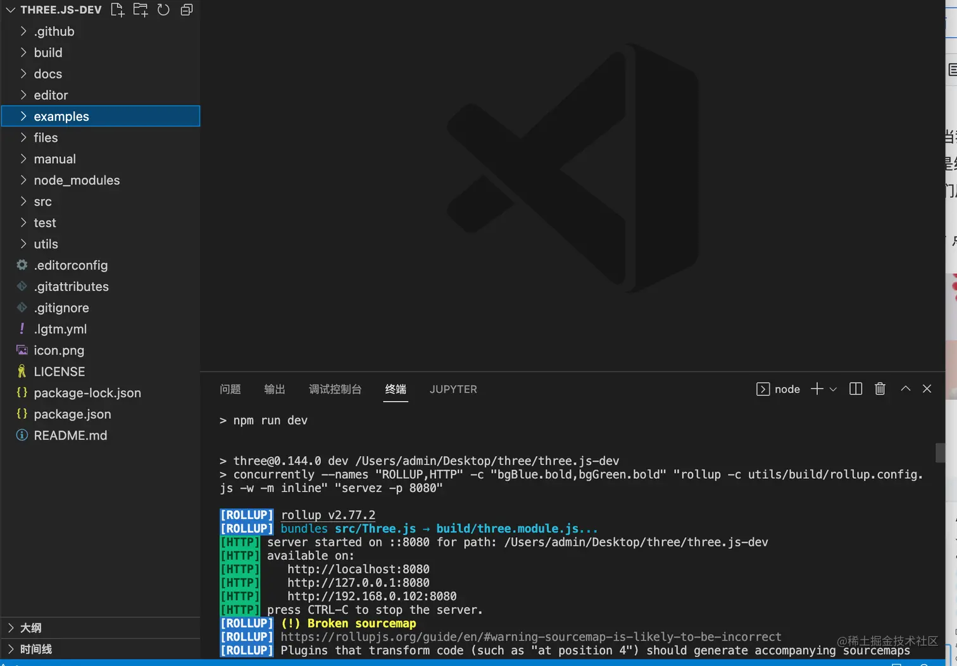Switch to the 输出 (Output) tab
The width and height of the screenshot is (957, 666).
(275, 389)
